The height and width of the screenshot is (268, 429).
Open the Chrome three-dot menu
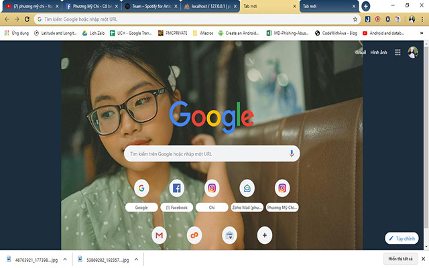pyautogui.click(x=422, y=19)
